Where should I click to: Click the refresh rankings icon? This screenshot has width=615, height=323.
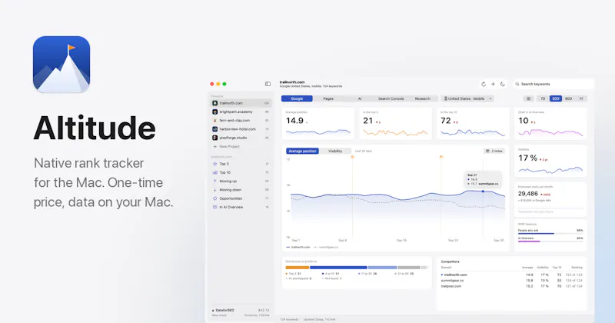(484, 84)
